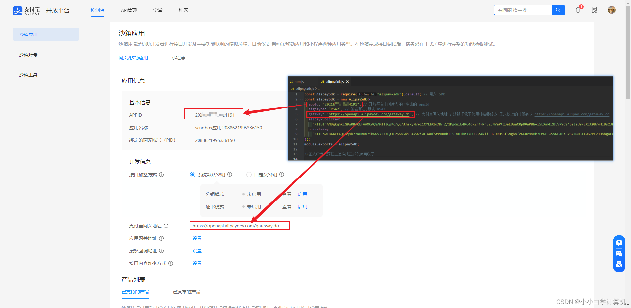
Task: Click 设置 for 应用网关地址
Action: [x=197, y=238]
